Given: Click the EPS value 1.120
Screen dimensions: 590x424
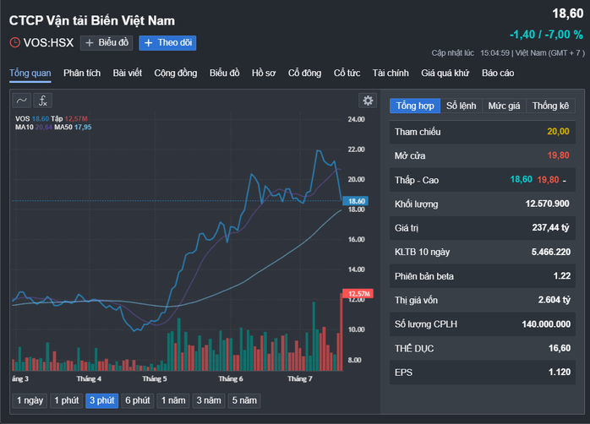Looking at the screenshot, I should tap(560, 372).
